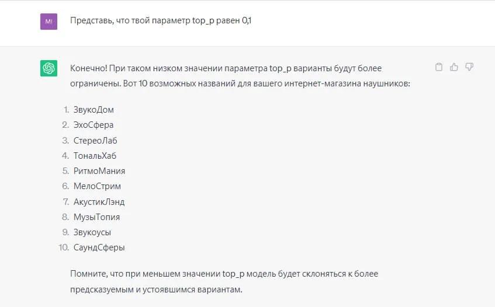Like the response with thumbs up
Viewport: 495px width, 307px height.
(454, 67)
